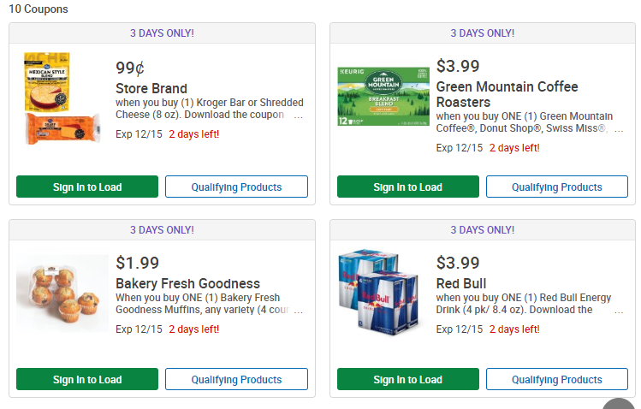This screenshot has height=409, width=641.
Task: Expand Green Mountain Coffee description ellipsis
Action: (619, 130)
